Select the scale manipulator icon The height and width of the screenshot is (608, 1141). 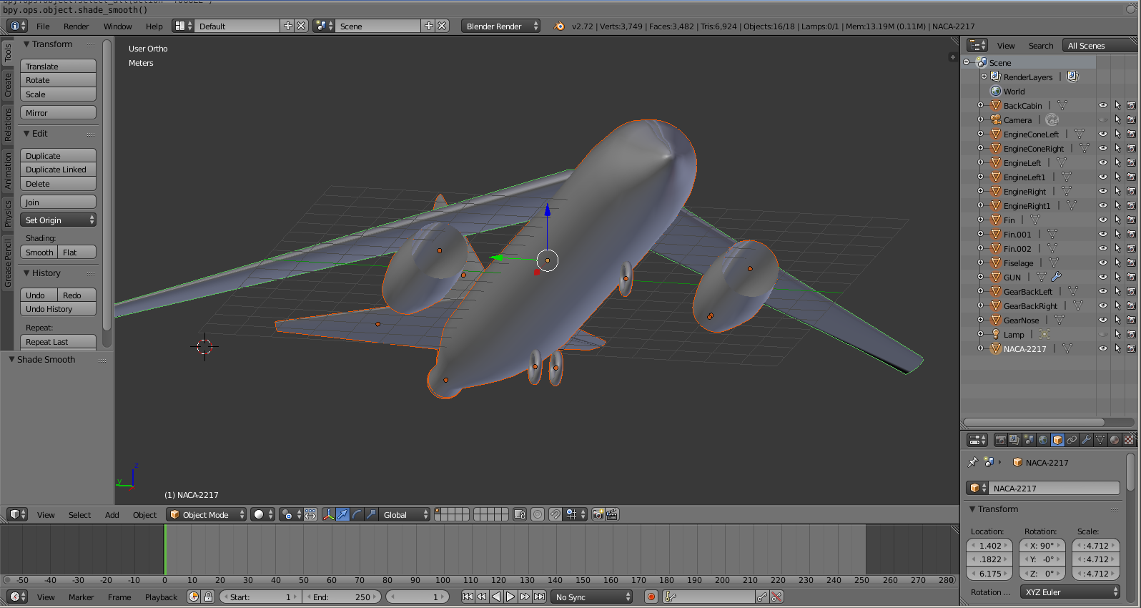pos(371,514)
